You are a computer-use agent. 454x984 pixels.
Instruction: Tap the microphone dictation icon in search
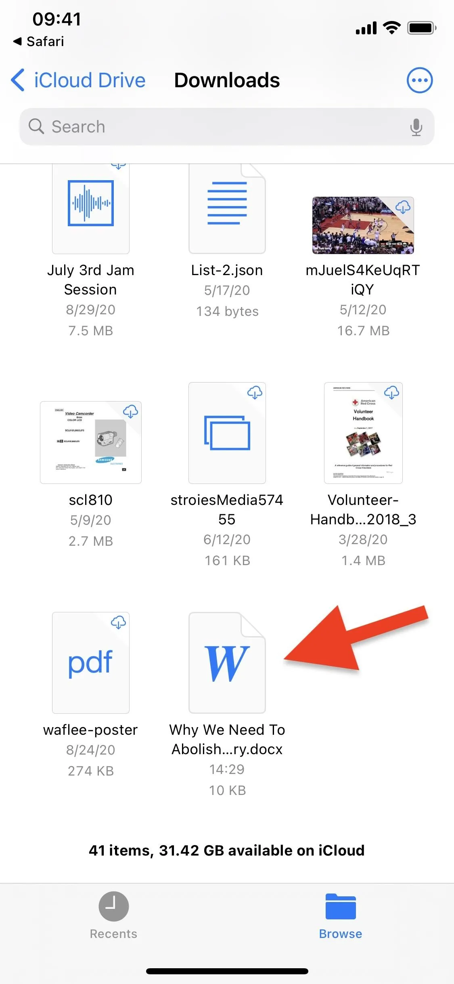[x=416, y=127]
